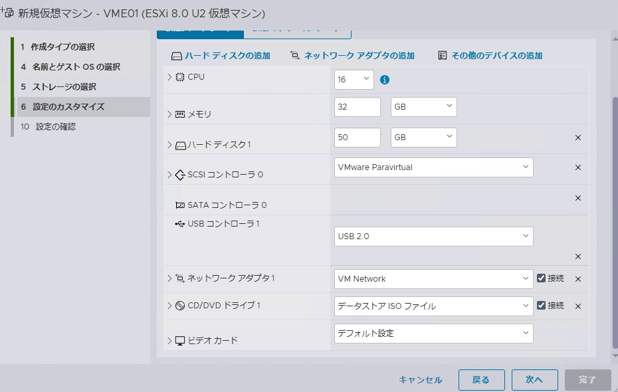The width and height of the screenshot is (618, 392).
Task: Remove SATA Controller 0 with X icon
Action: (578, 198)
